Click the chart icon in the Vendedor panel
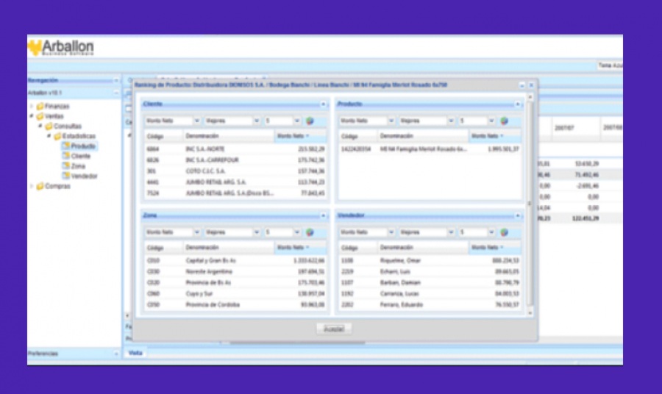Image resolution: width=662 pixels, height=394 pixels. point(504,232)
